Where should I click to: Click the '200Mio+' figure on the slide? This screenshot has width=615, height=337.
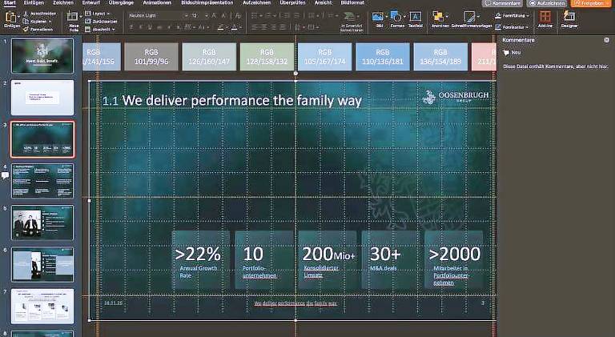pos(328,254)
